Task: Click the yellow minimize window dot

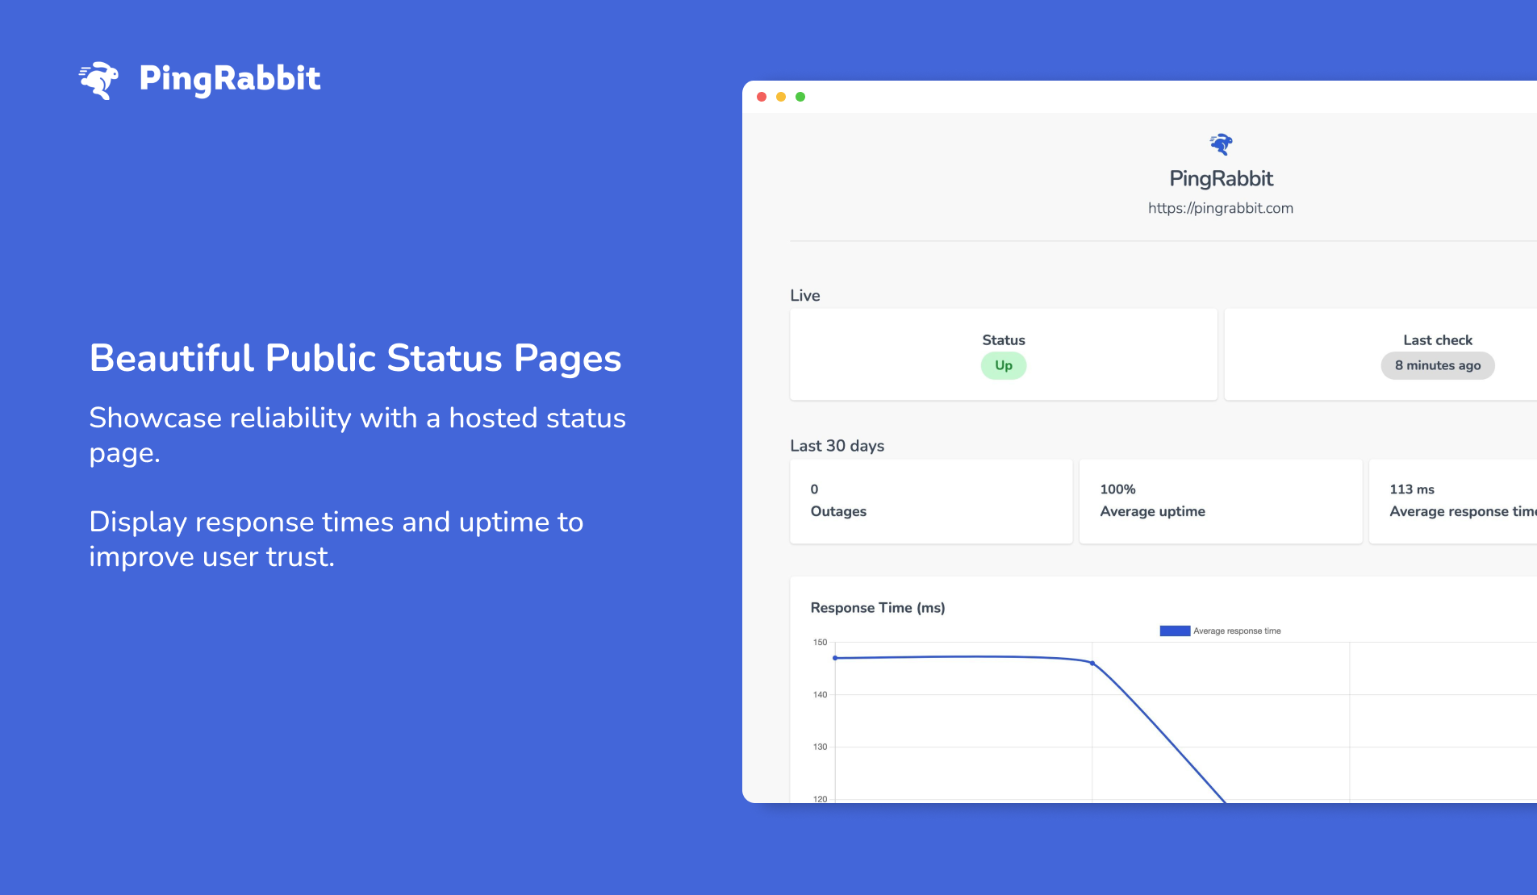Action: (781, 97)
